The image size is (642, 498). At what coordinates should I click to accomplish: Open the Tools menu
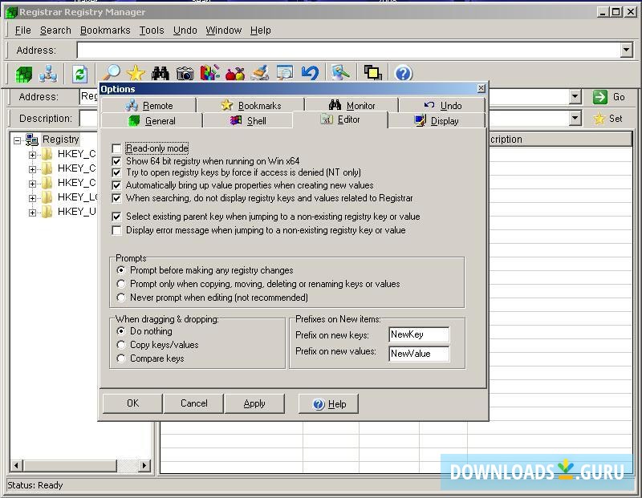(x=152, y=30)
